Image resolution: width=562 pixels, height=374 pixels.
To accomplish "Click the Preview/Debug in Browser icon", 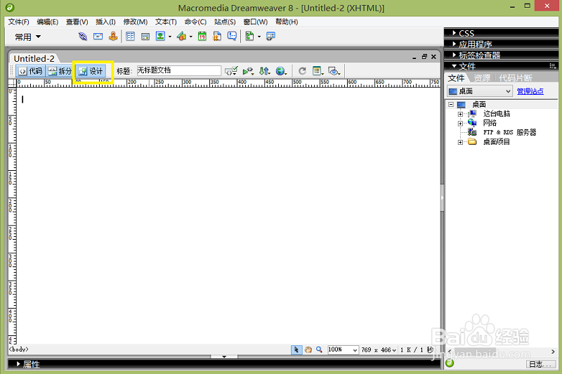I will click(248, 71).
